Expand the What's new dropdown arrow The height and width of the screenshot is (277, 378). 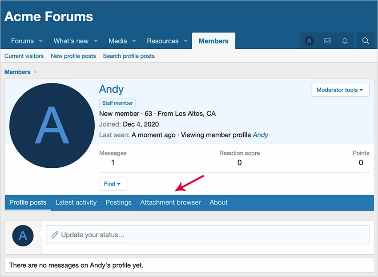[x=96, y=41]
